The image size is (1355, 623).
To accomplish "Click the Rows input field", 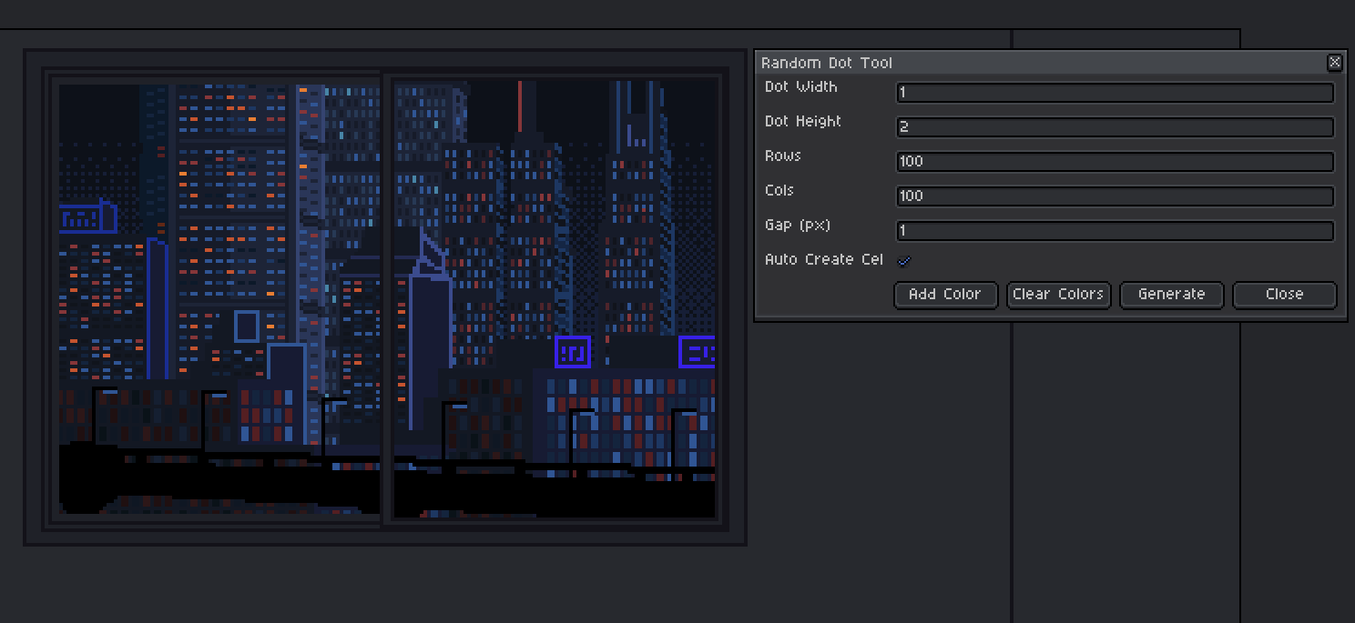I will 1116,162.
